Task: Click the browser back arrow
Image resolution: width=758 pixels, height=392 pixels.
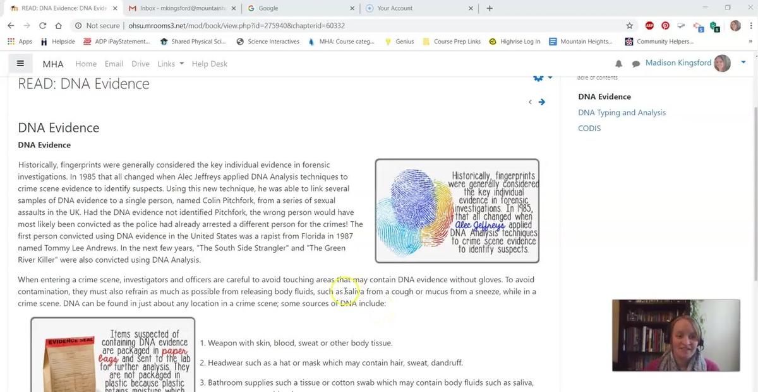Action: [x=11, y=25]
